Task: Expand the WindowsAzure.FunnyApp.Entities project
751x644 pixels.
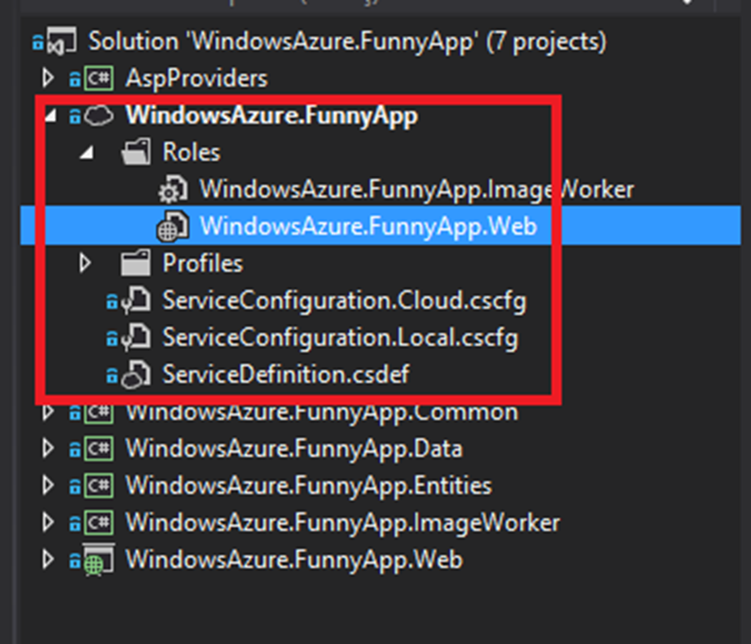Action: pyautogui.click(x=47, y=485)
